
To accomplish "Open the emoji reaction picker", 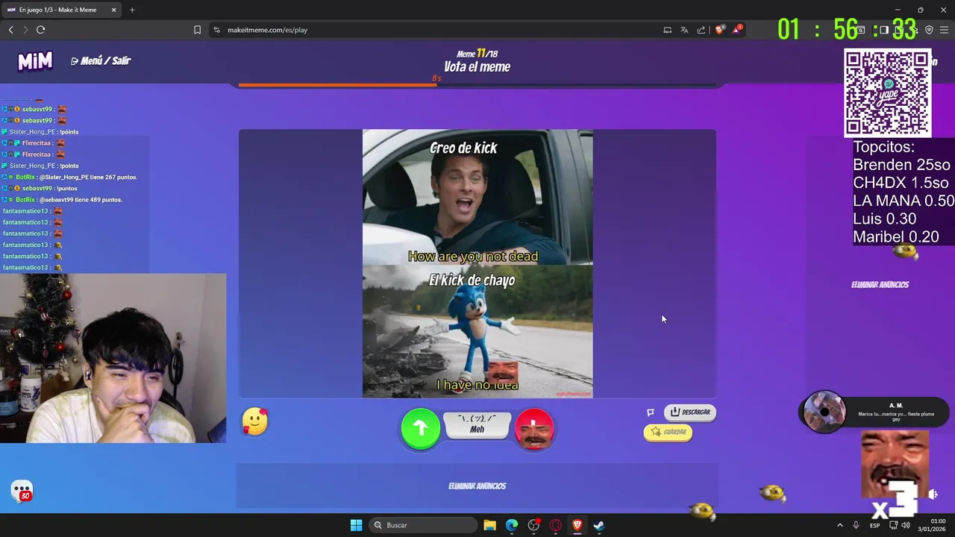I will 255,421.
